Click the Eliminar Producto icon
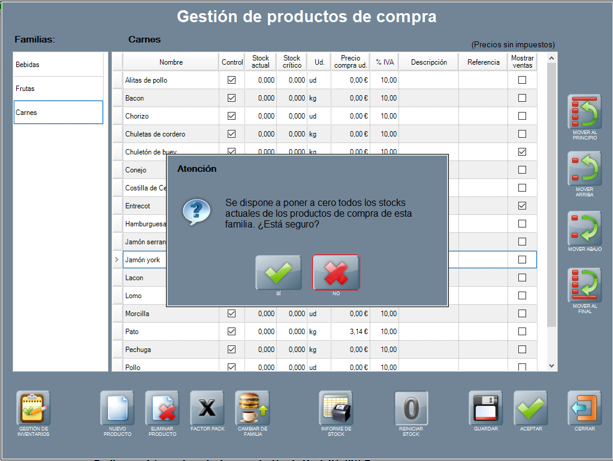The height and width of the screenshot is (461, 613). (162, 408)
